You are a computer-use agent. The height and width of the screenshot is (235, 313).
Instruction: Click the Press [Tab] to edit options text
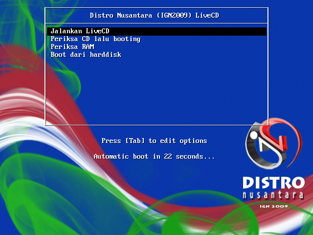click(155, 141)
